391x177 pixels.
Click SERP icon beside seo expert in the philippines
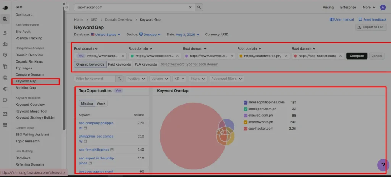[x=90, y=163]
